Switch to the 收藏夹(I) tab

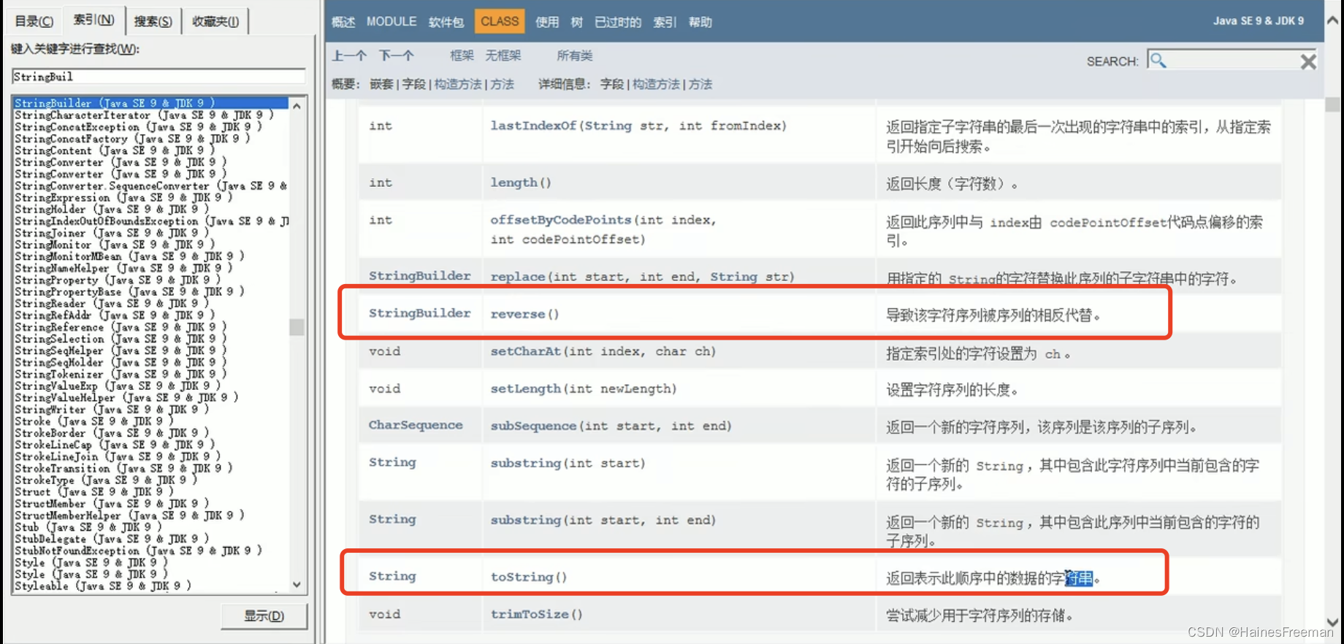[x=215, y=21]
